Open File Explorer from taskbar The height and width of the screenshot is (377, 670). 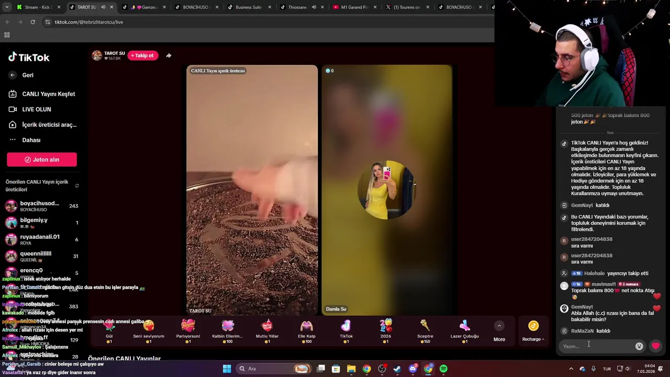click(351, 369)
